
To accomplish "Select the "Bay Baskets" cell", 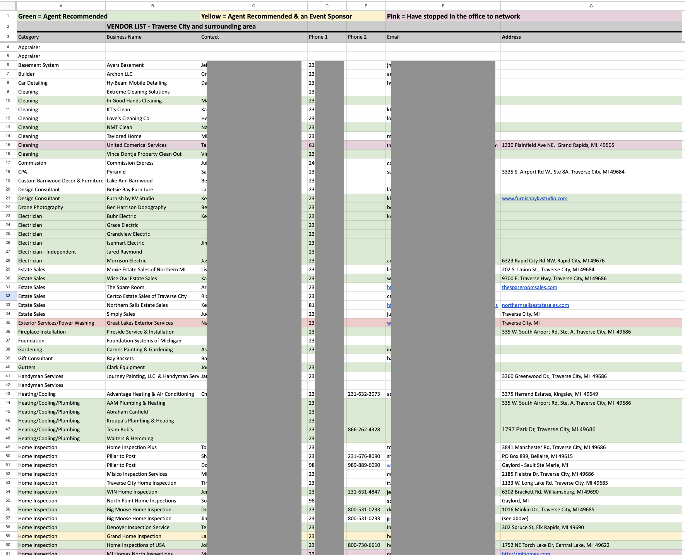I will [x=152, y=358].
